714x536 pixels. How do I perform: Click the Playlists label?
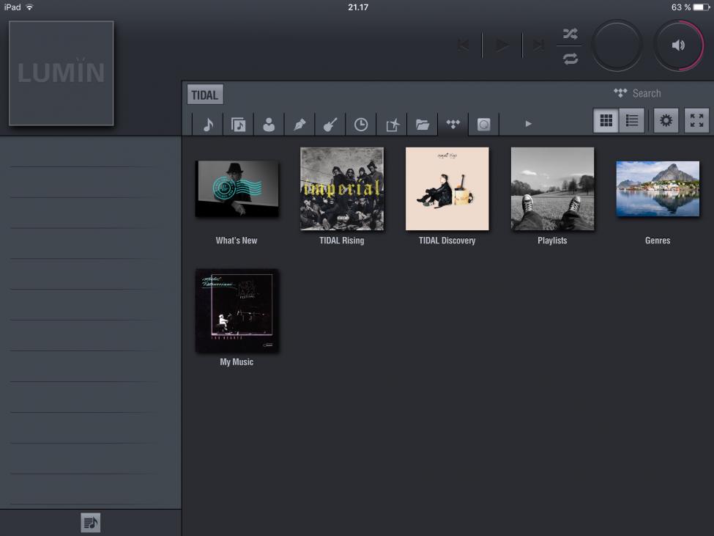[552, 241]
